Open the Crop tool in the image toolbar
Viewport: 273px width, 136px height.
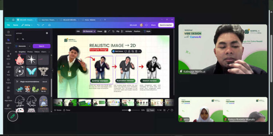(113, 32)
